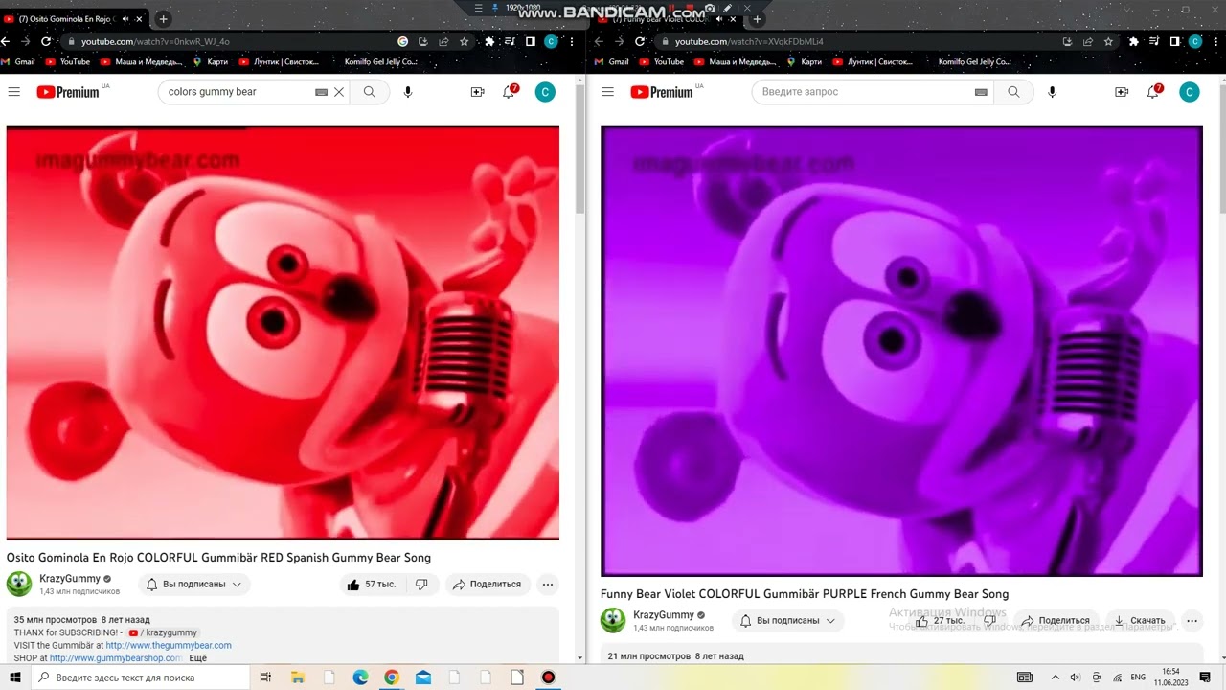Like the Osito Gominola En Rojo video
The height and width of the screenshot is (690, 1226).
tap(371, 585)
